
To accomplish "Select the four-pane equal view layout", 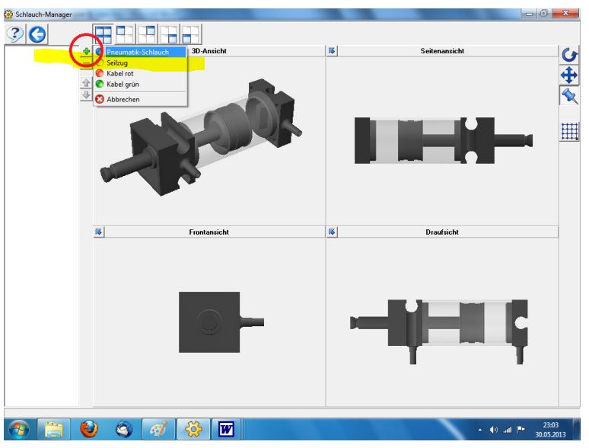I will coord(103,33).
